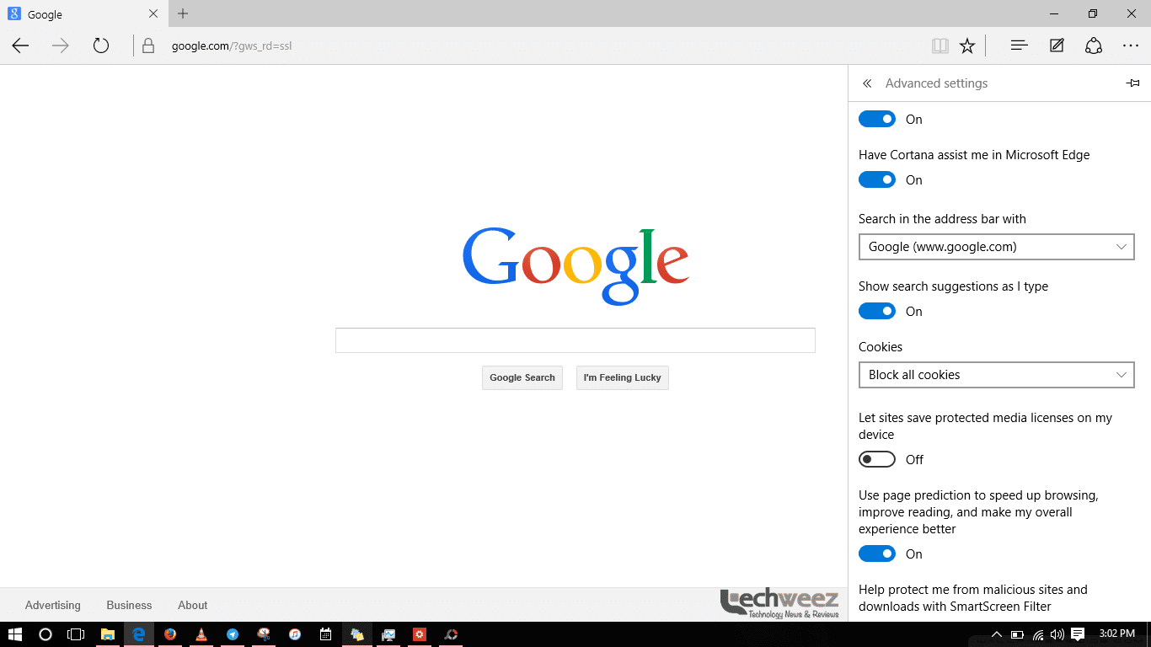Go back to the previous page

point(20,45)
